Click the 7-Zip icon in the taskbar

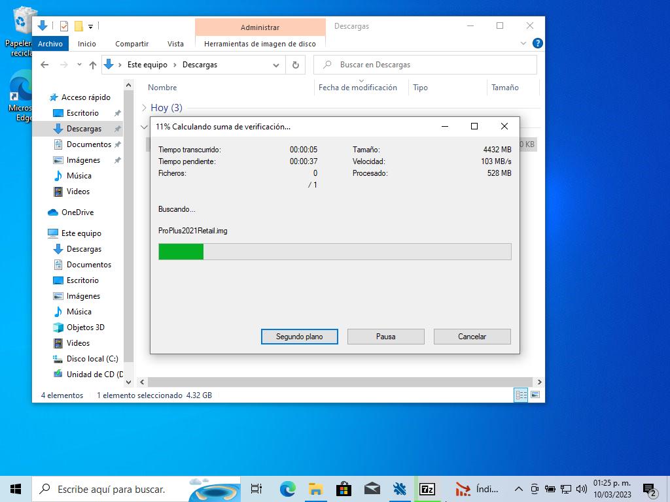click(x=427, y=489)
